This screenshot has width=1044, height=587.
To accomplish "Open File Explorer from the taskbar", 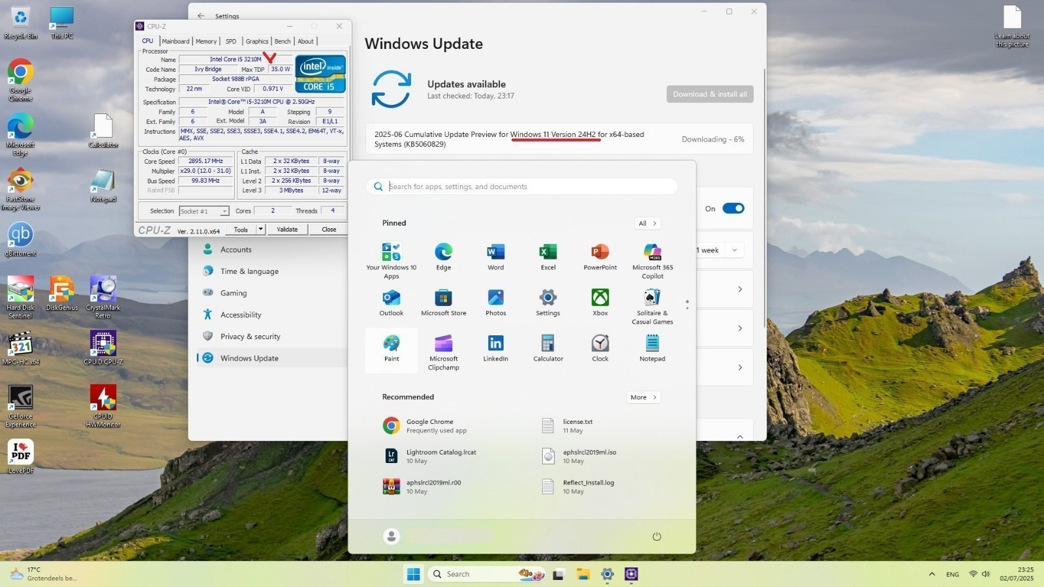I will click(583, 574).
